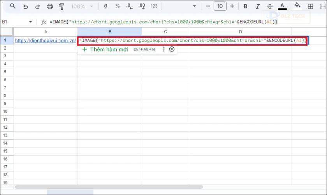
Task: Open the fill color paint bucket
Action: click(297, 5)
